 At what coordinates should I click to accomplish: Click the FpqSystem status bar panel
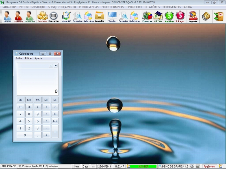(210, 166)
